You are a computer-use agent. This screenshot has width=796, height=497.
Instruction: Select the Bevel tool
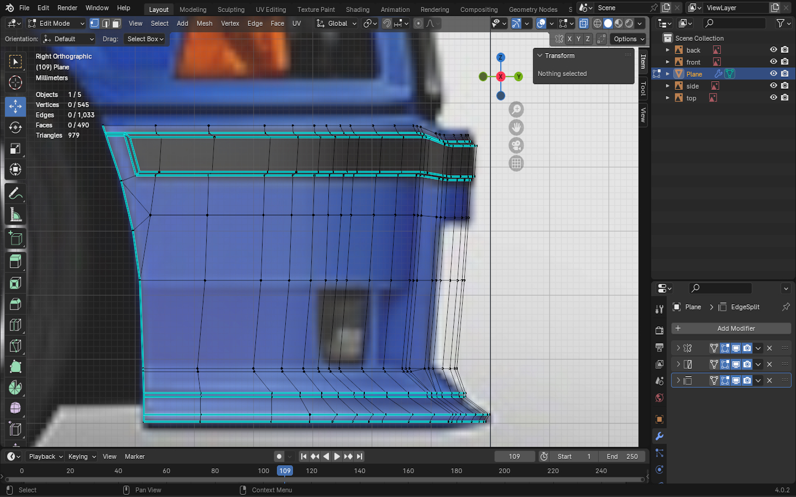pyautogui.click(x=15, y=304)
